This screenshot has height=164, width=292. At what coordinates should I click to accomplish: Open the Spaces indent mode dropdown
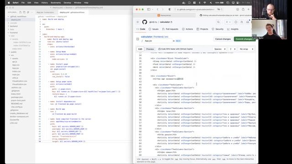pyautogui.click(x=220, y=49)
